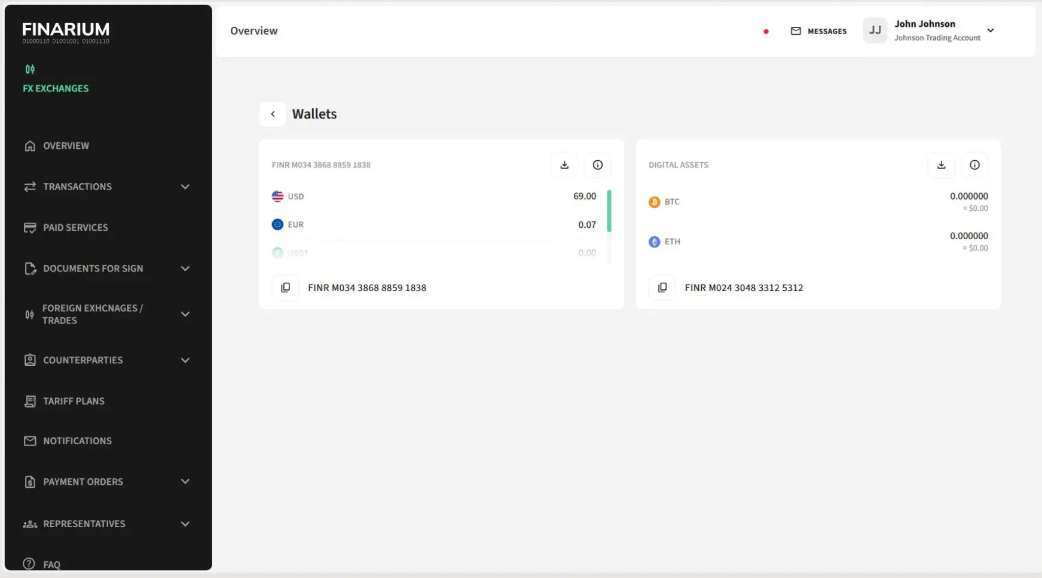Screen dimensions: 1042x578
Task: Click the Counterparties badge icon
Action: pos(30,360)
